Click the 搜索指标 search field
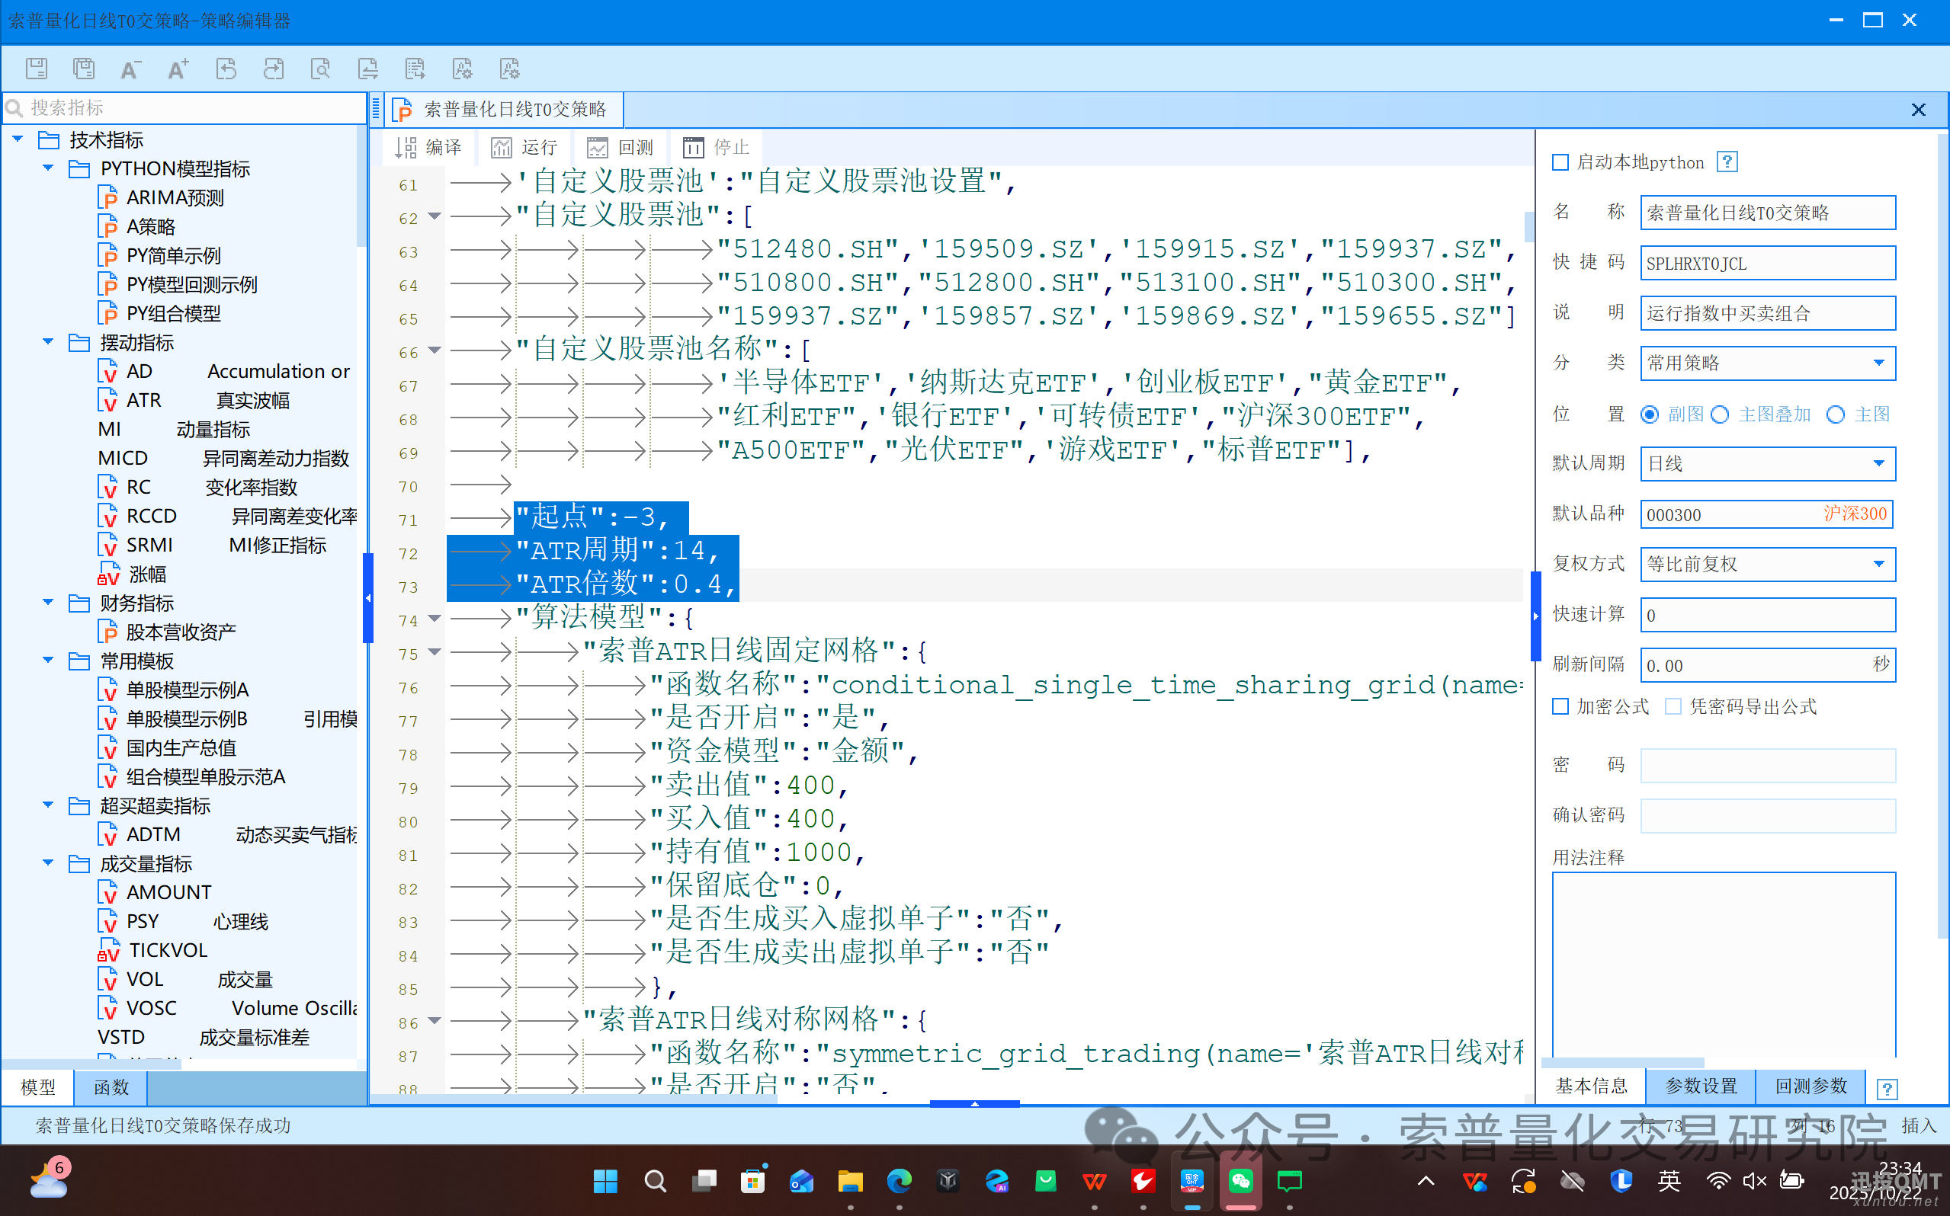Viewport: 1950px width, 1216px height. 185,107
